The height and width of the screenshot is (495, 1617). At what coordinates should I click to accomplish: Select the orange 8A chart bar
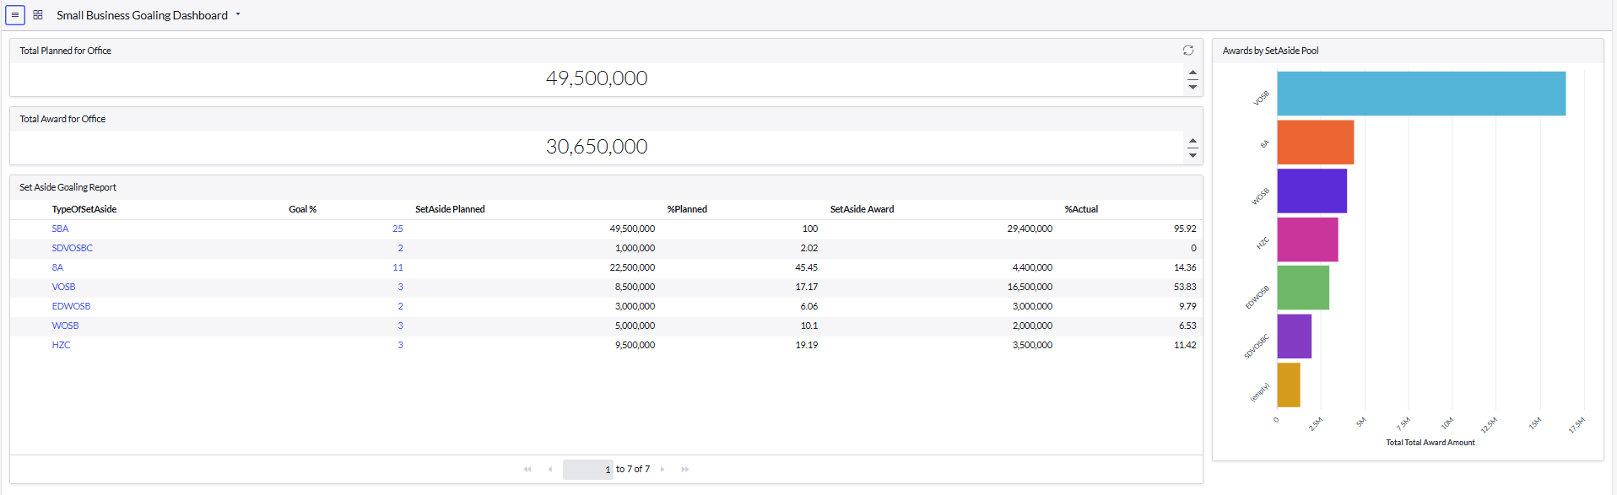point(1315,143)
